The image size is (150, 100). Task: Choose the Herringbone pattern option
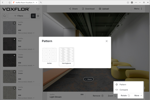point(66,57)
